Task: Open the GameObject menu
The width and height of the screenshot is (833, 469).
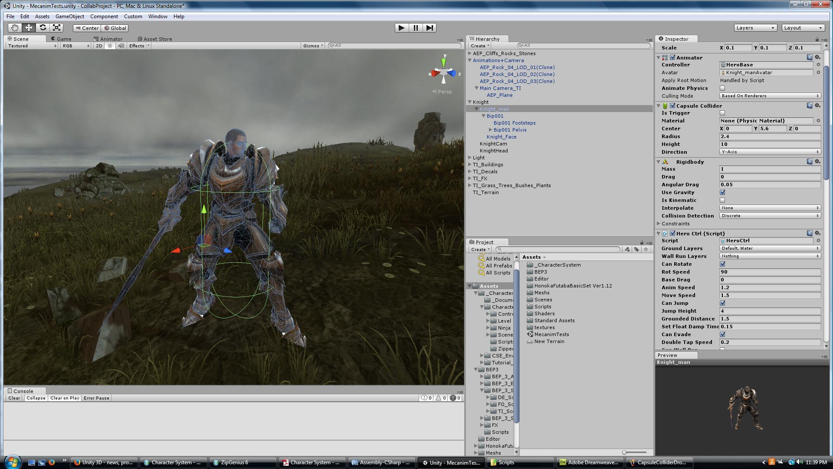Action: pyautogui.click(x=70, y=17)
